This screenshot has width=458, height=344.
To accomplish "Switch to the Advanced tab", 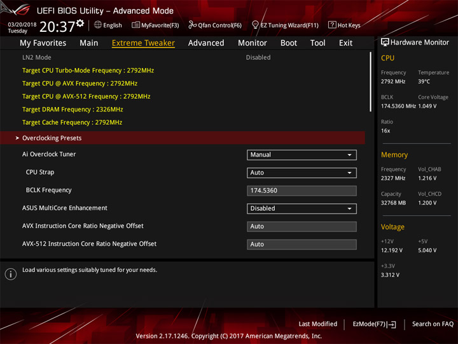I will click(x=206, y=43).
